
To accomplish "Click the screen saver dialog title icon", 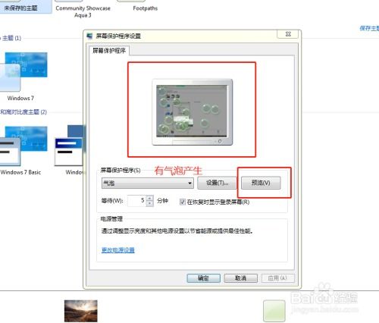I will pyautogui.click(x=89, y=36).
